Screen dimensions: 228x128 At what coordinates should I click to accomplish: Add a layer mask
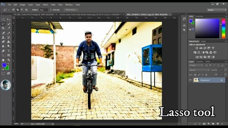click(204, 124)
